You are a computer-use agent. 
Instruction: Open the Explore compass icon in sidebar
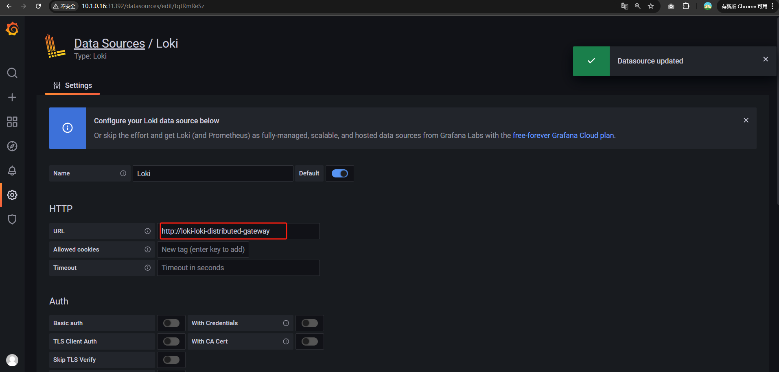click(12, 146)
